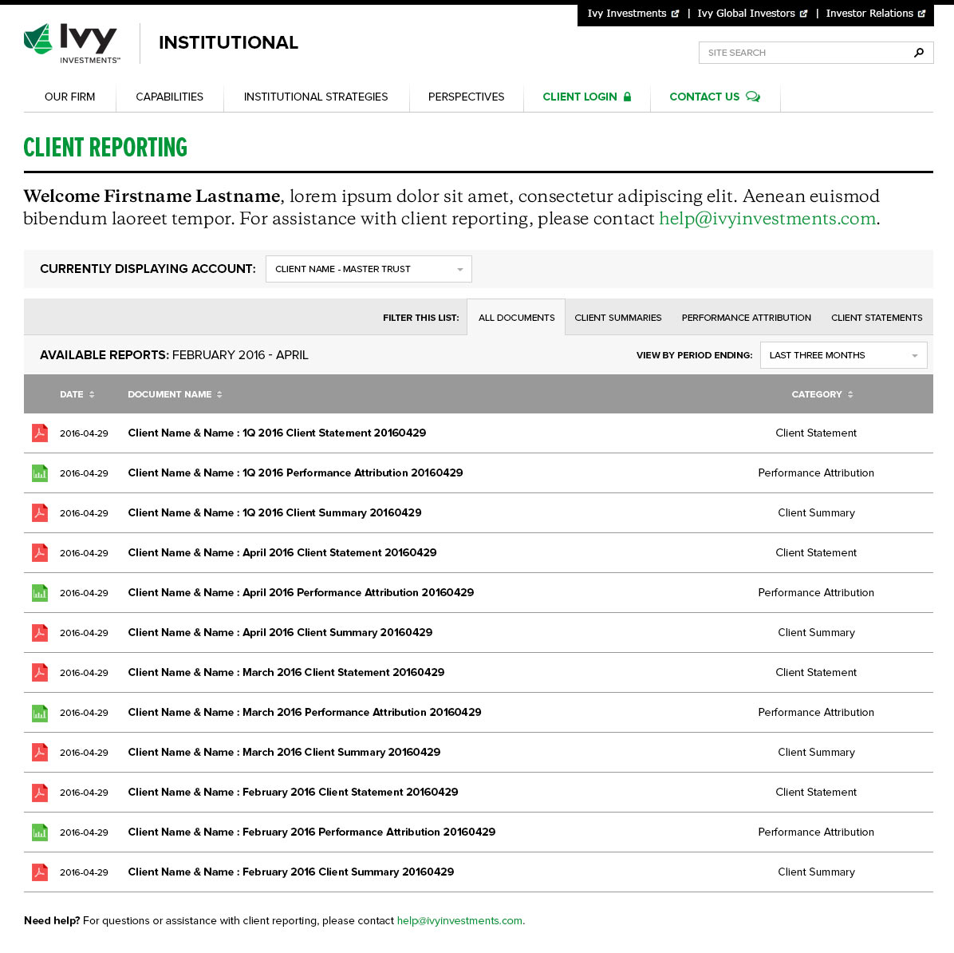Open the Institutional Strategies menu

(x=316, y=97)
